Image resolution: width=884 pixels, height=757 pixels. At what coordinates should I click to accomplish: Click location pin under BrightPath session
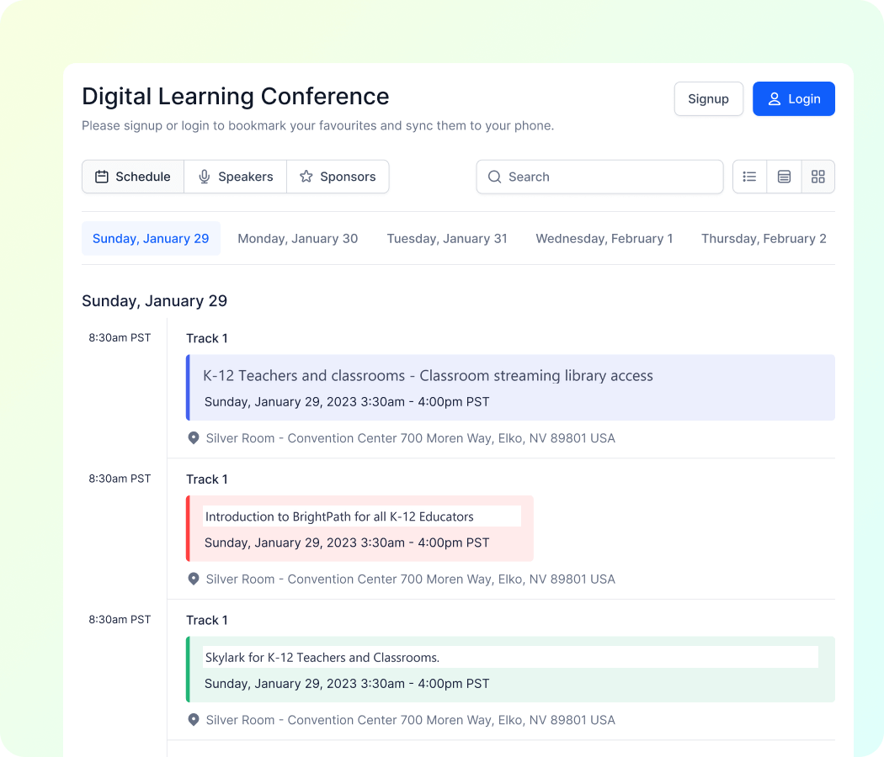point(194,579)
